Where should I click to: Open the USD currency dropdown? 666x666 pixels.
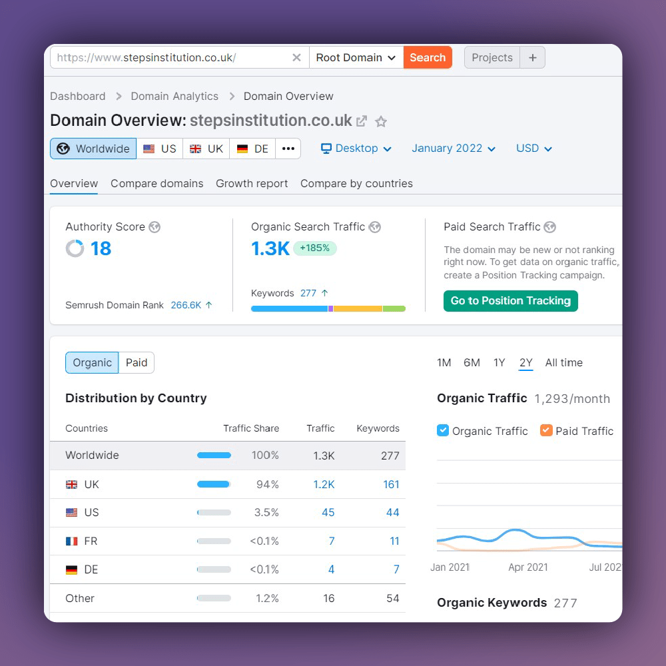coord(534,149)
